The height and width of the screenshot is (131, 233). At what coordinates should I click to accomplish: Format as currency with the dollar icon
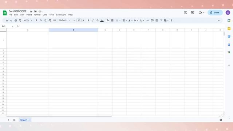tap(36, 20)
